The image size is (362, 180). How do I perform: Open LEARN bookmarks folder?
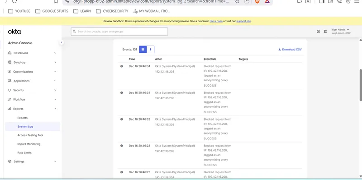click(x=82, y=11)
